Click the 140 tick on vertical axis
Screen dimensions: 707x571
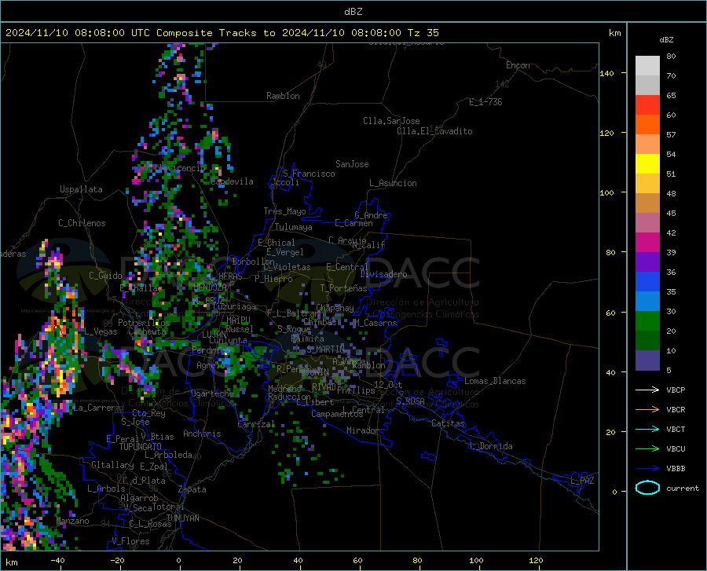click(x=606, y=73)
